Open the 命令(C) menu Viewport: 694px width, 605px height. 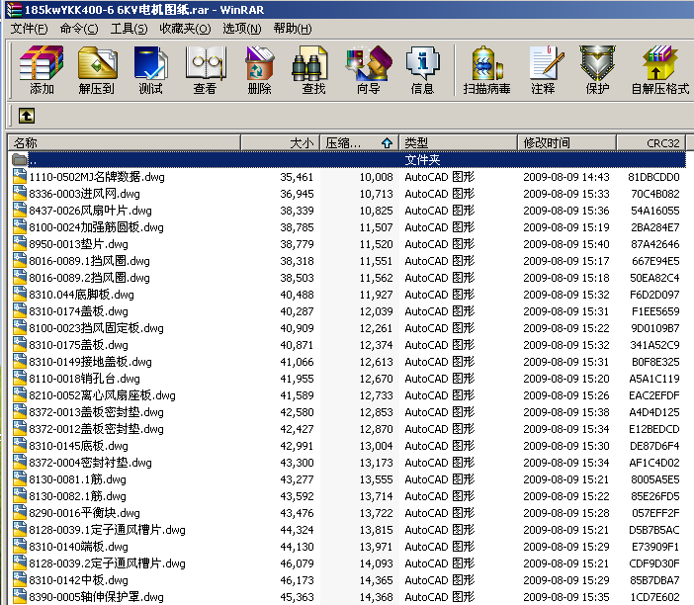(79, 29)
